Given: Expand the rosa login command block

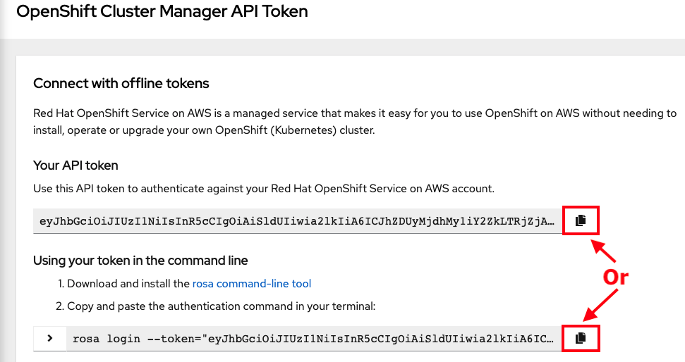Looking at the screenshot, I should 50,338.
